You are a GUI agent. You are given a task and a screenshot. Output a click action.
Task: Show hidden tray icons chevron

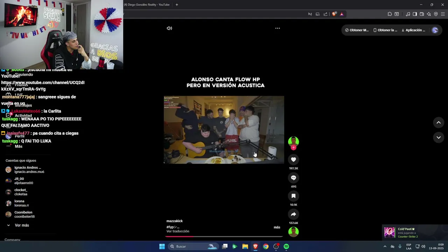[x=385, y=246]
